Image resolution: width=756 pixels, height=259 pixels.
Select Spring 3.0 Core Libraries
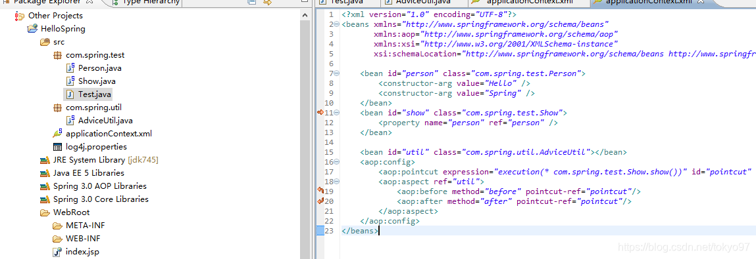tap(101, 199)
